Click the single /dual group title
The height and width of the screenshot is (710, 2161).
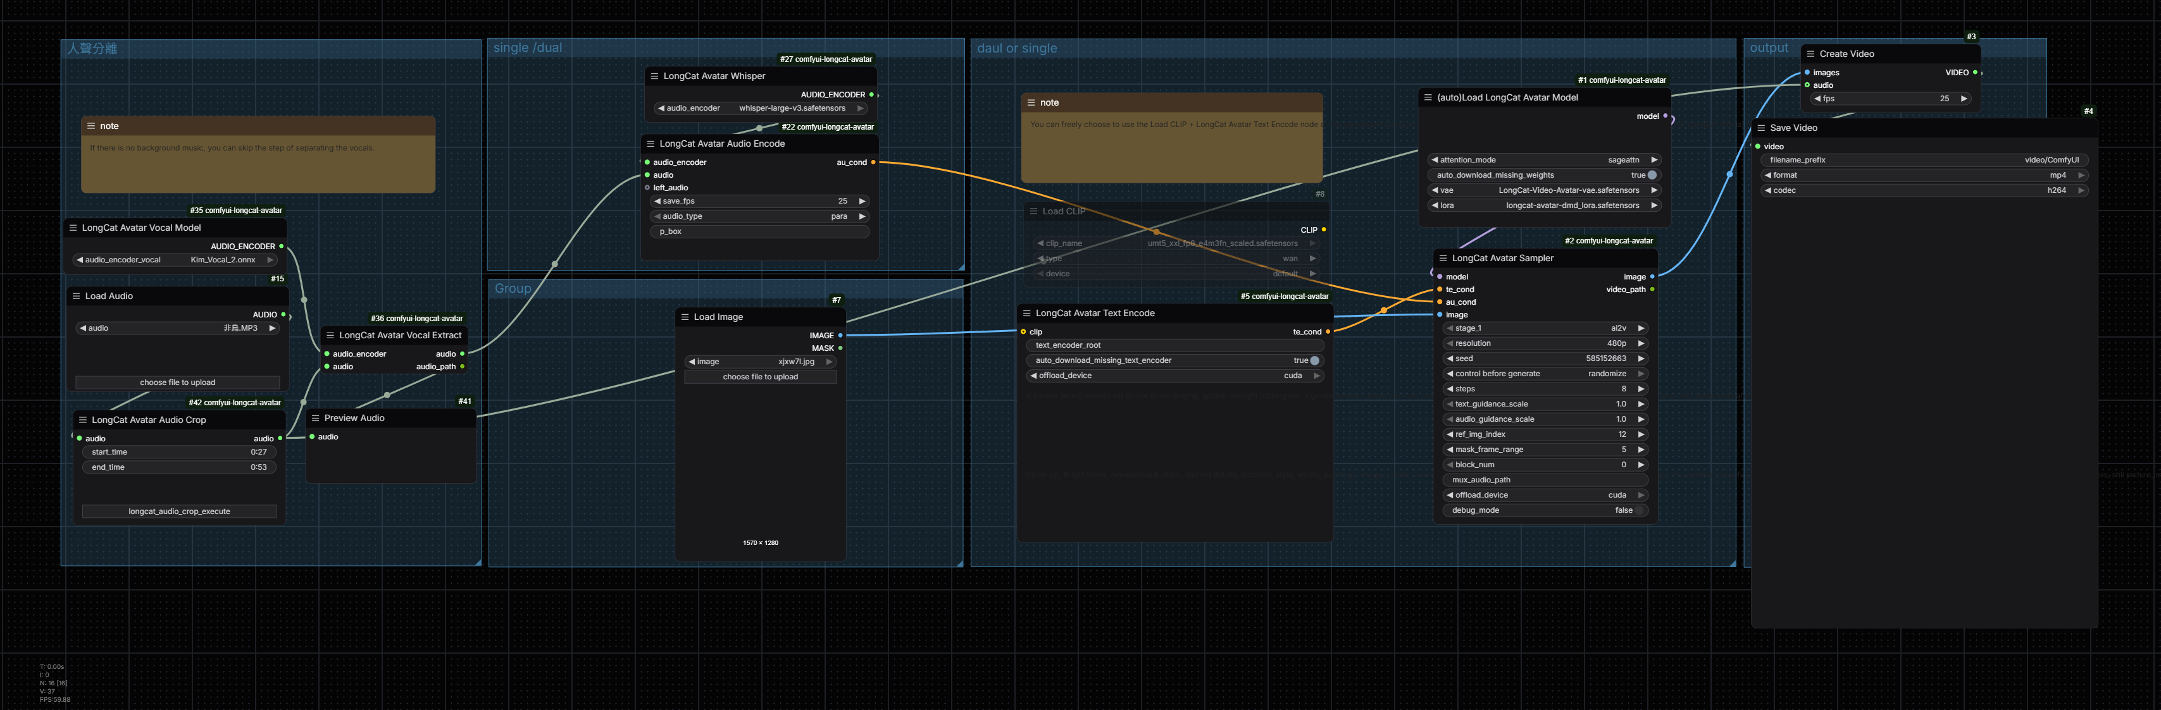(x=528, y=48)
